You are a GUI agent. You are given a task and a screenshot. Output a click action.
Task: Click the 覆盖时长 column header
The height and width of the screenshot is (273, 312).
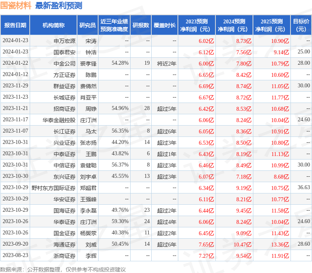point(165,25)
